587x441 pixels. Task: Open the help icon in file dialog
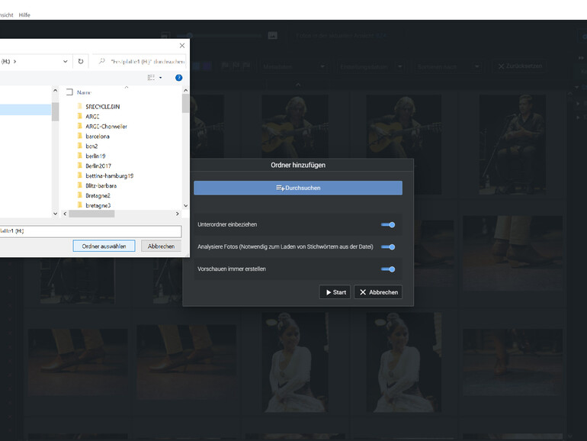(178, 78)
